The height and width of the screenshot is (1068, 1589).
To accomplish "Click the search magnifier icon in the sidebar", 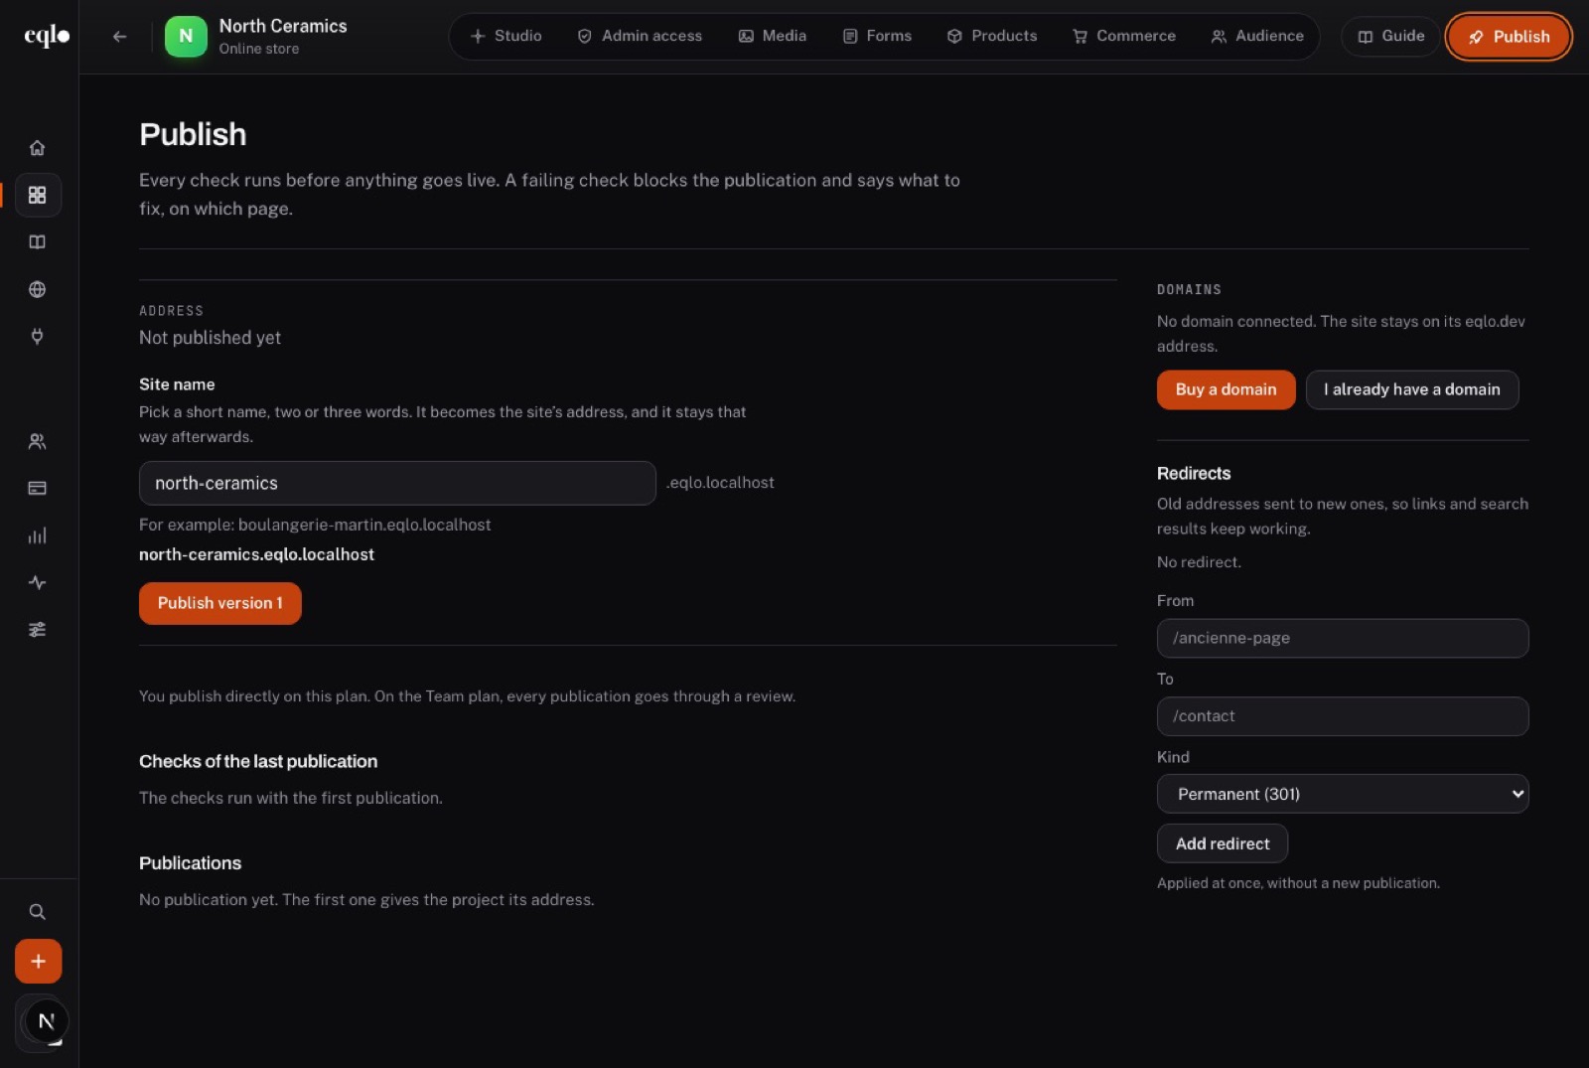I will coord(38,911).
